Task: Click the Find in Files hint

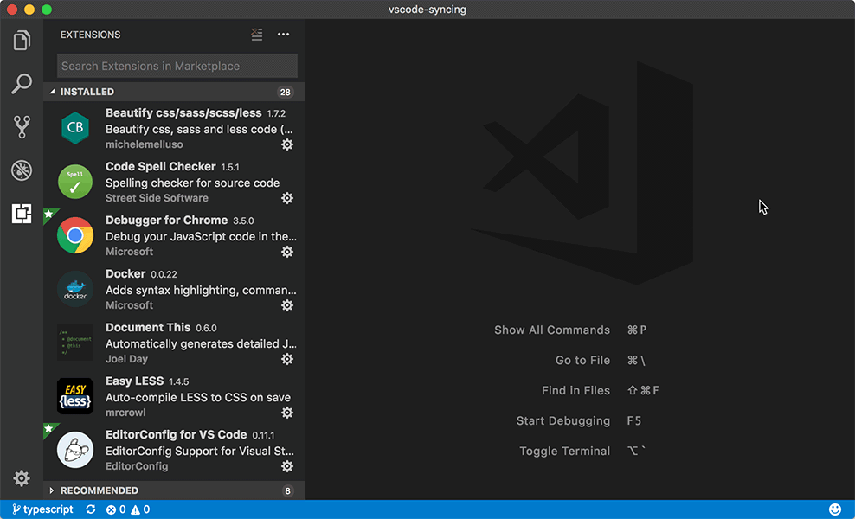Action: (575, 390)
